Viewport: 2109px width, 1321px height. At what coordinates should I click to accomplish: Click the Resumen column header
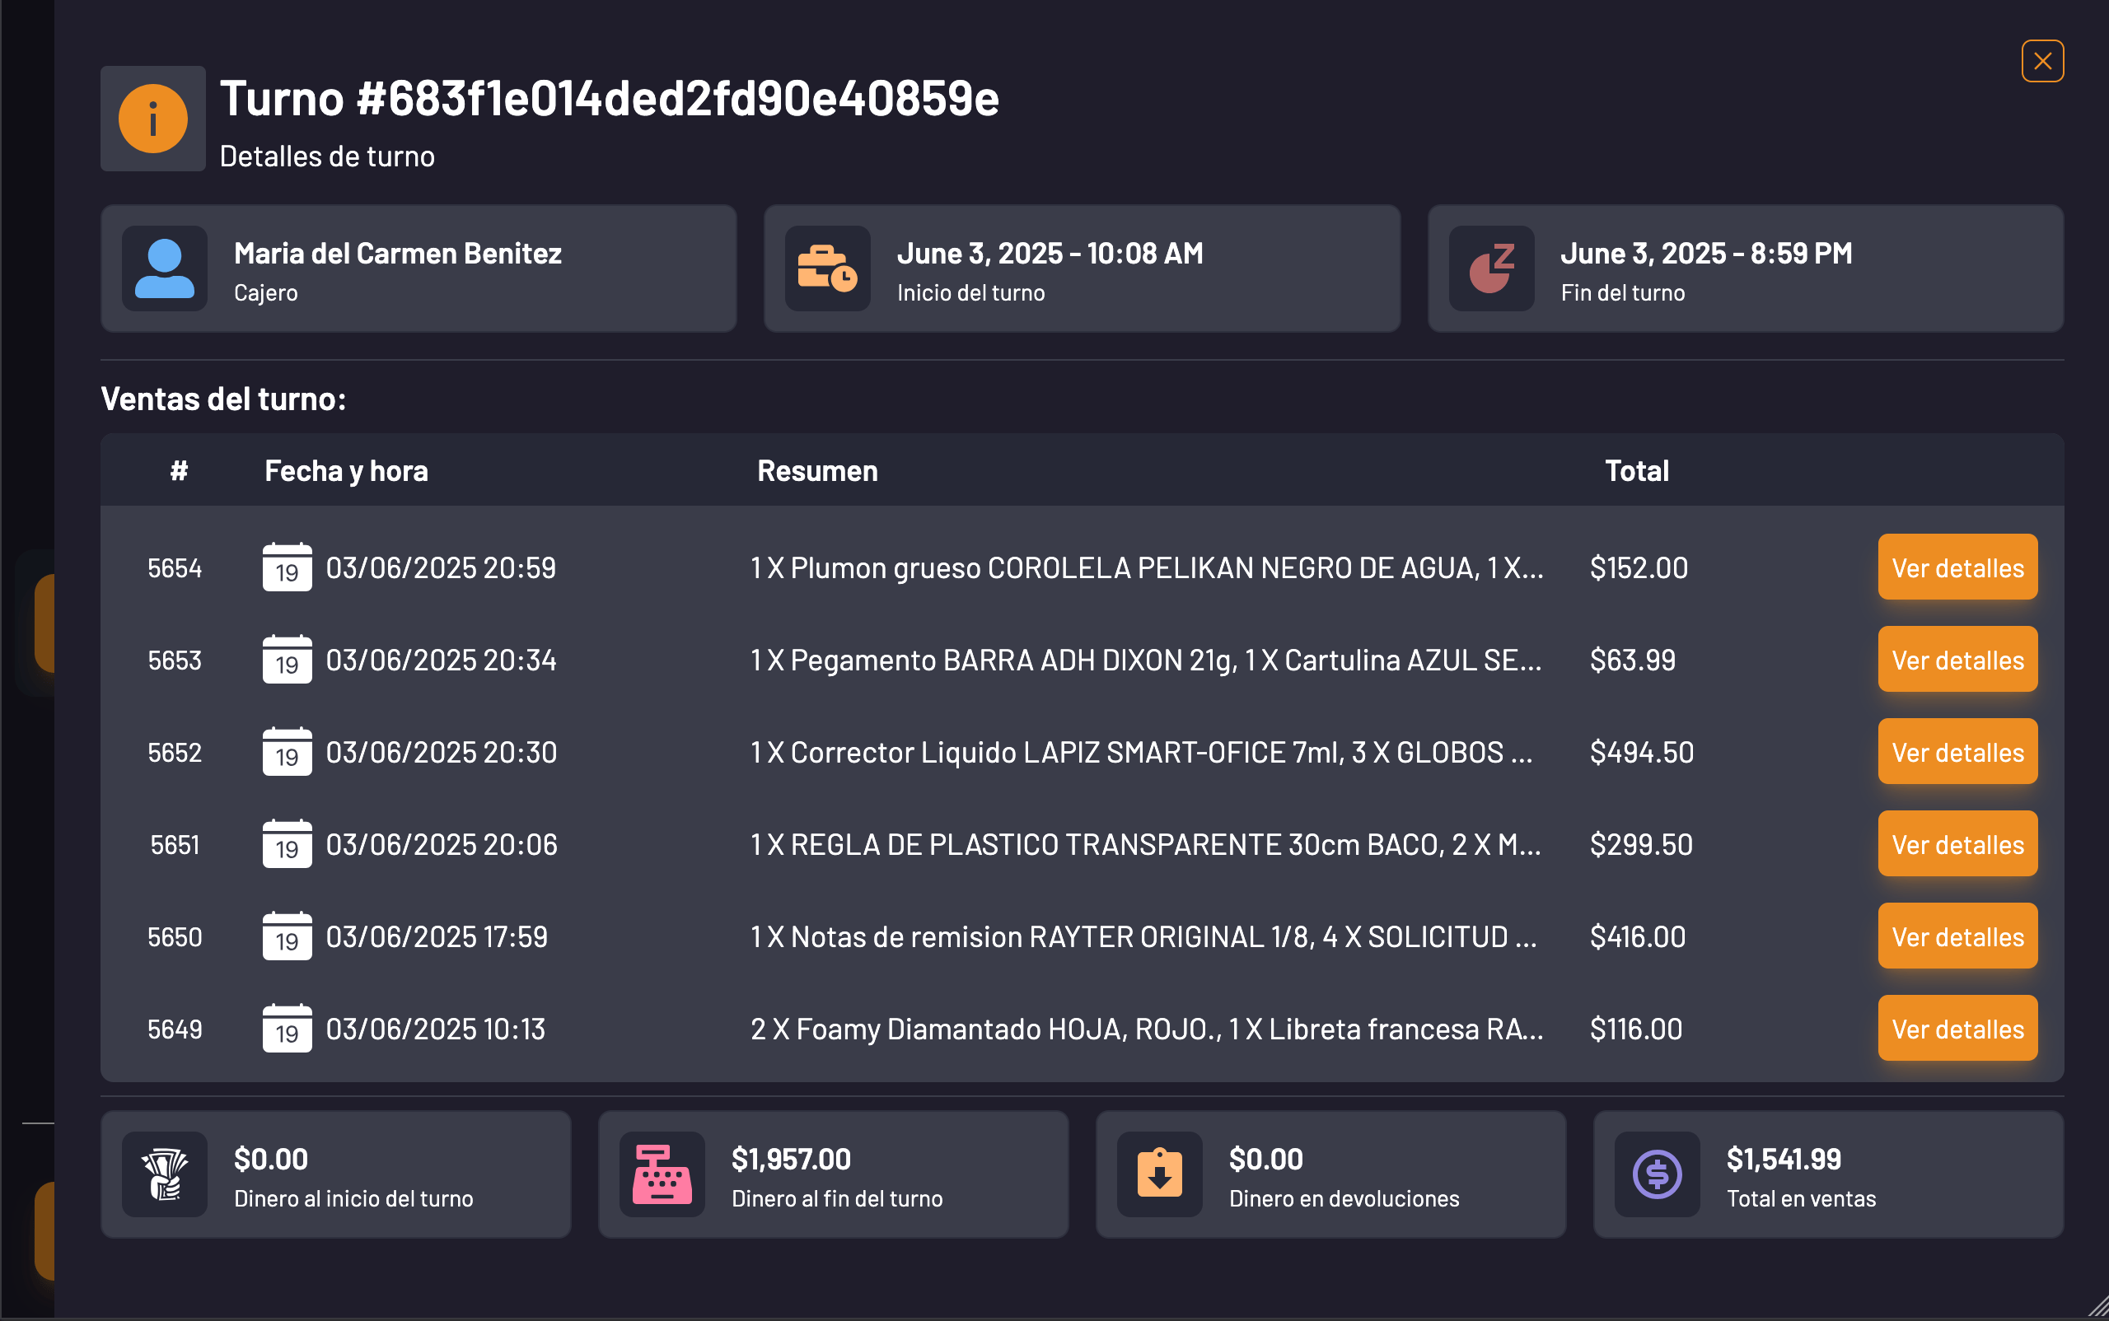(x=816, y=470)
